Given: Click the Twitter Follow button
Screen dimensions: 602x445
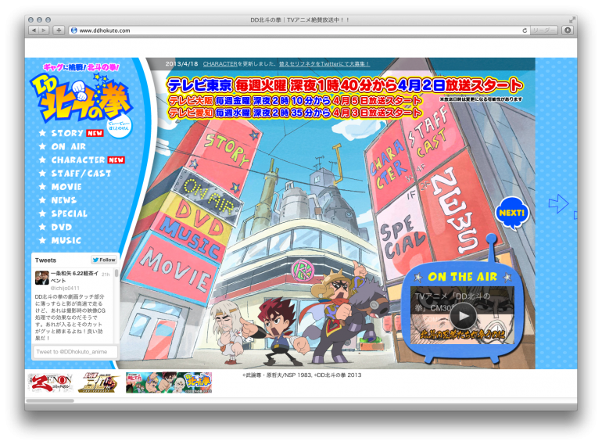Looking at the screenshot, I should (x=104, y=260).
